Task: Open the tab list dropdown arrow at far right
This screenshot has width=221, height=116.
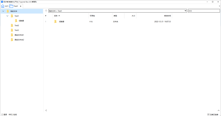Action: (x=219, y=6)
